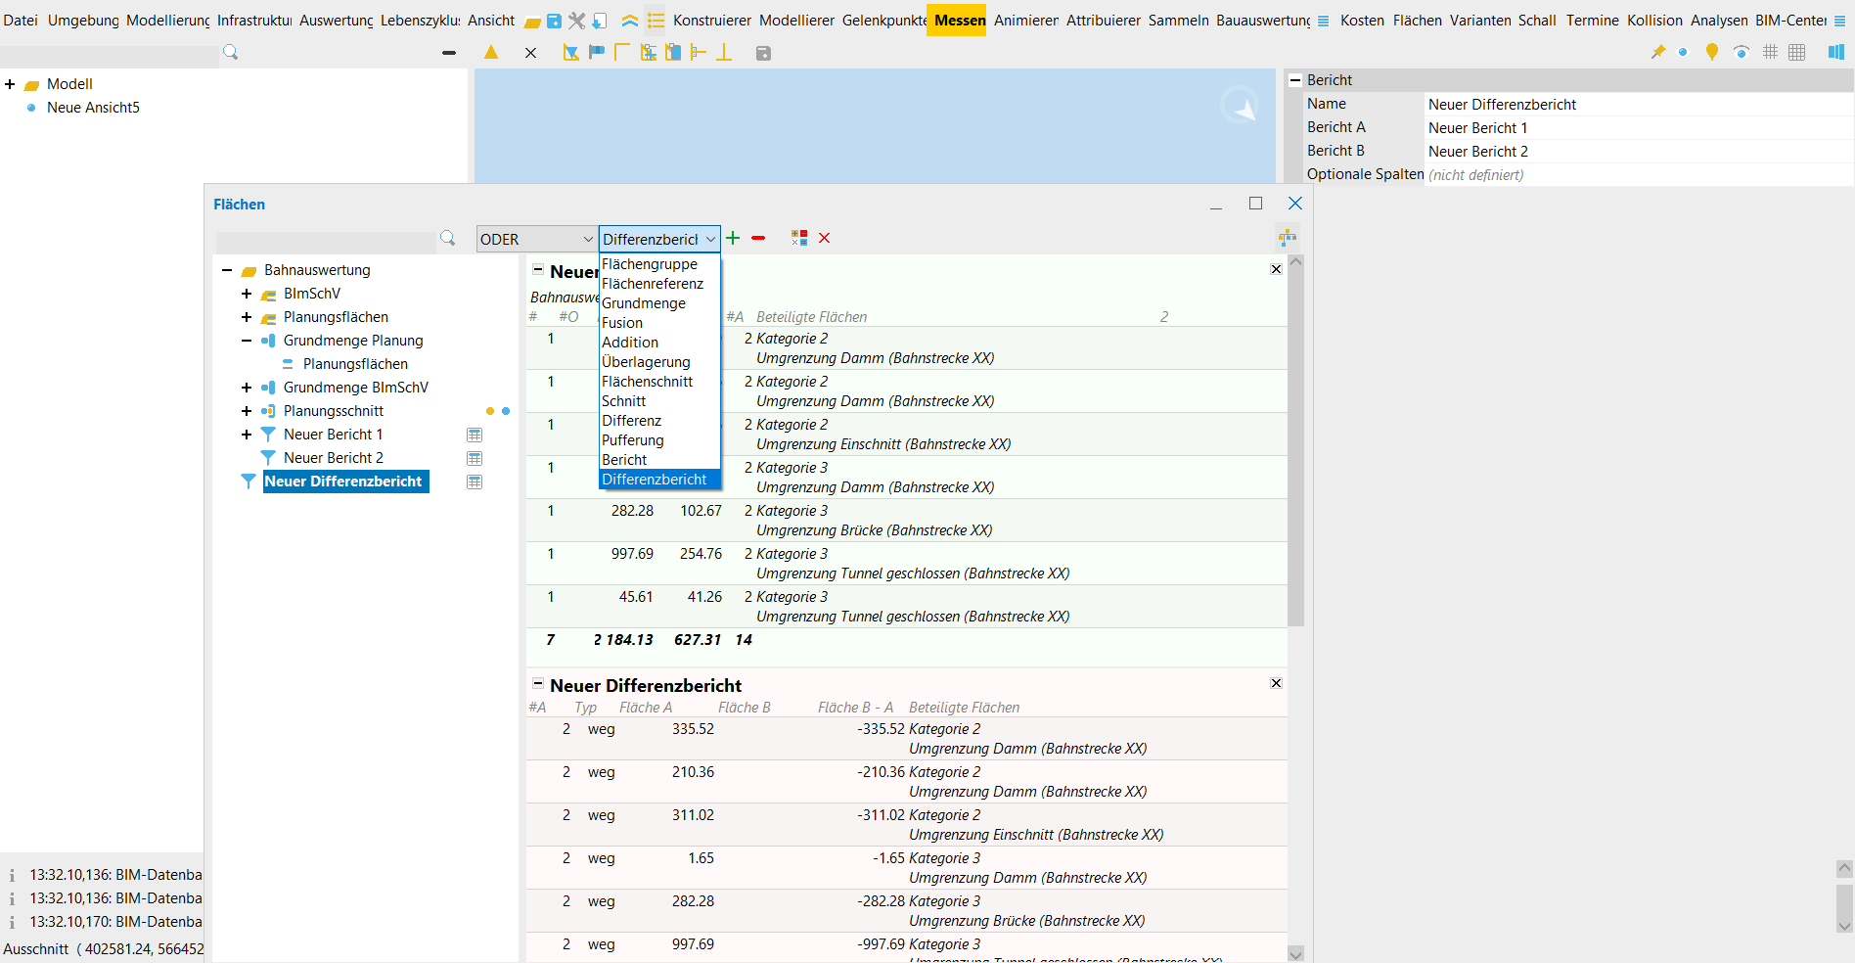Choose Pufferung from the dropdown list
This screenshot has height=963, width=1855.
[633, 440]
